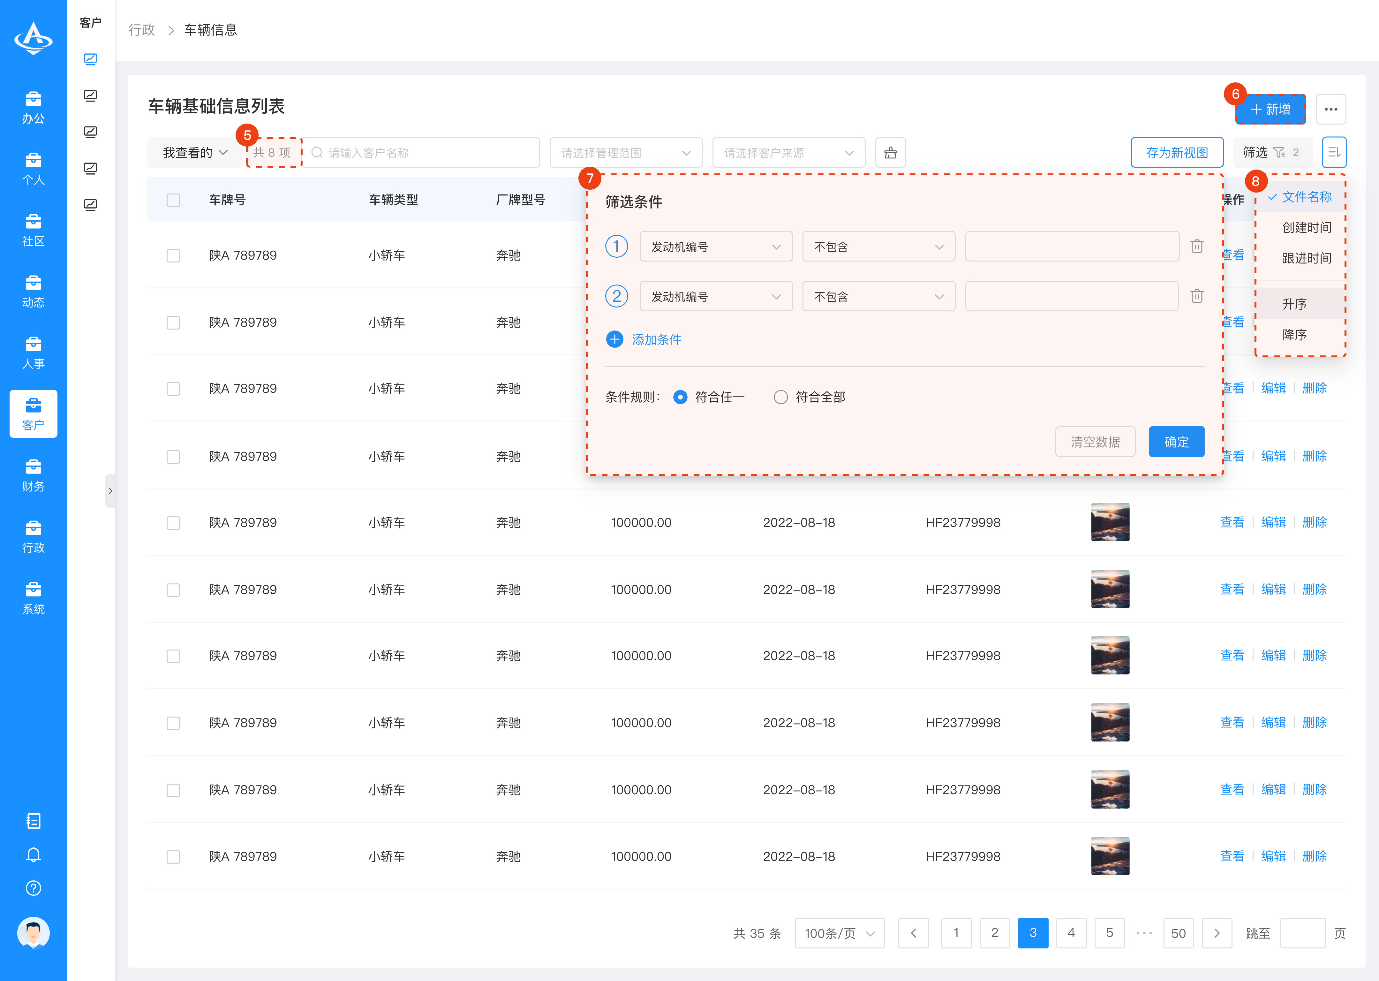Open the 行政 module in sidebar
This screenshot has width=1379, height=981.
pos(33,537)
